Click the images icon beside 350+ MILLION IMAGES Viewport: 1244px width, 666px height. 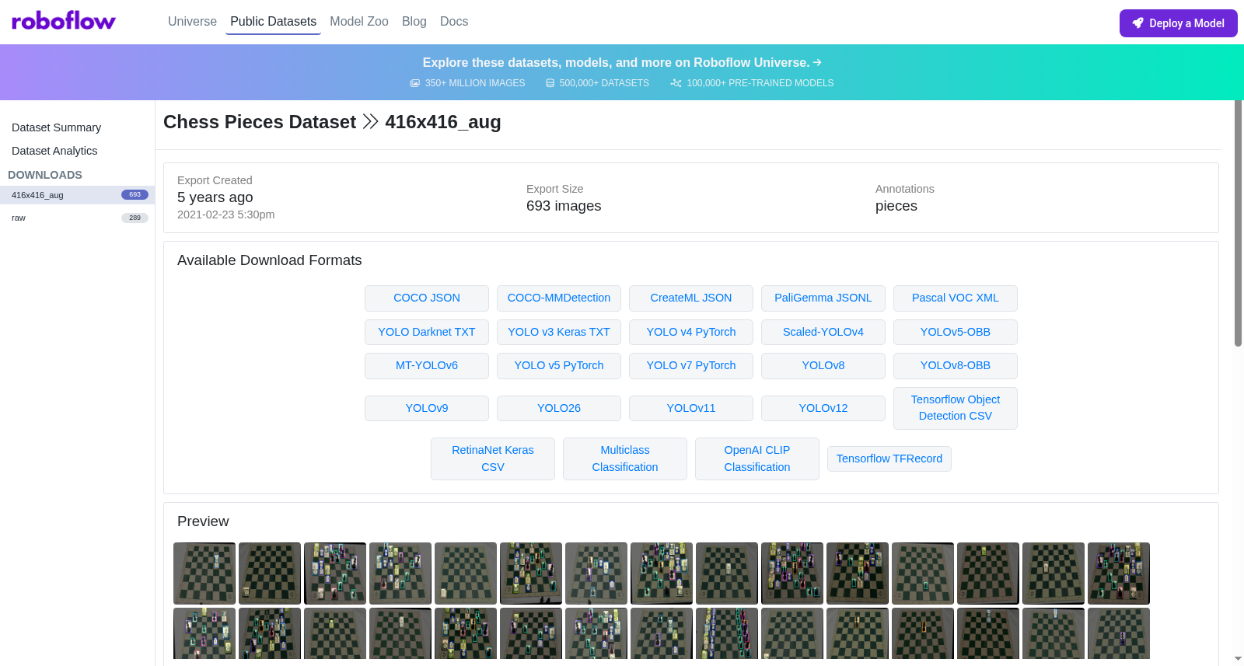point(415,83)
